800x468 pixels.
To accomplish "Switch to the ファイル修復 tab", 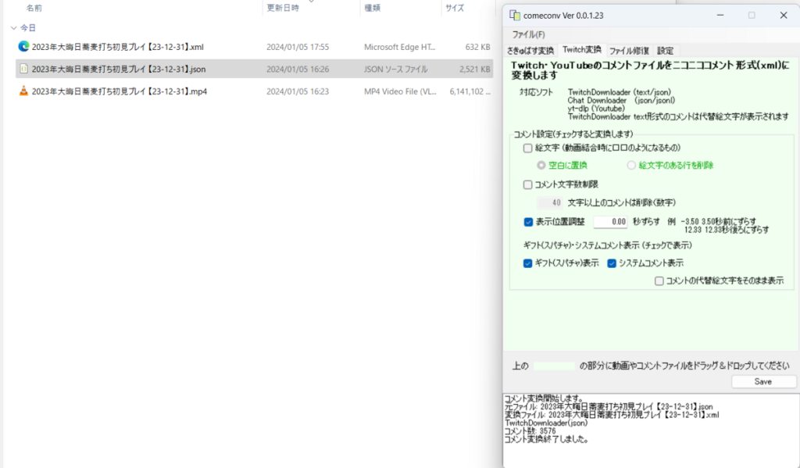I will 628,51.
